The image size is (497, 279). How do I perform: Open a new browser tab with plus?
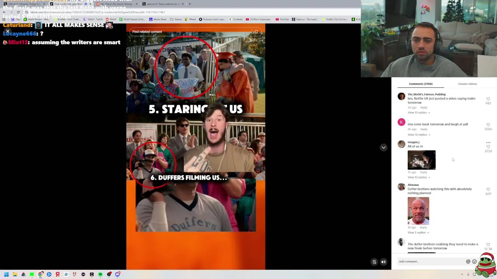(x=189, y=4)
